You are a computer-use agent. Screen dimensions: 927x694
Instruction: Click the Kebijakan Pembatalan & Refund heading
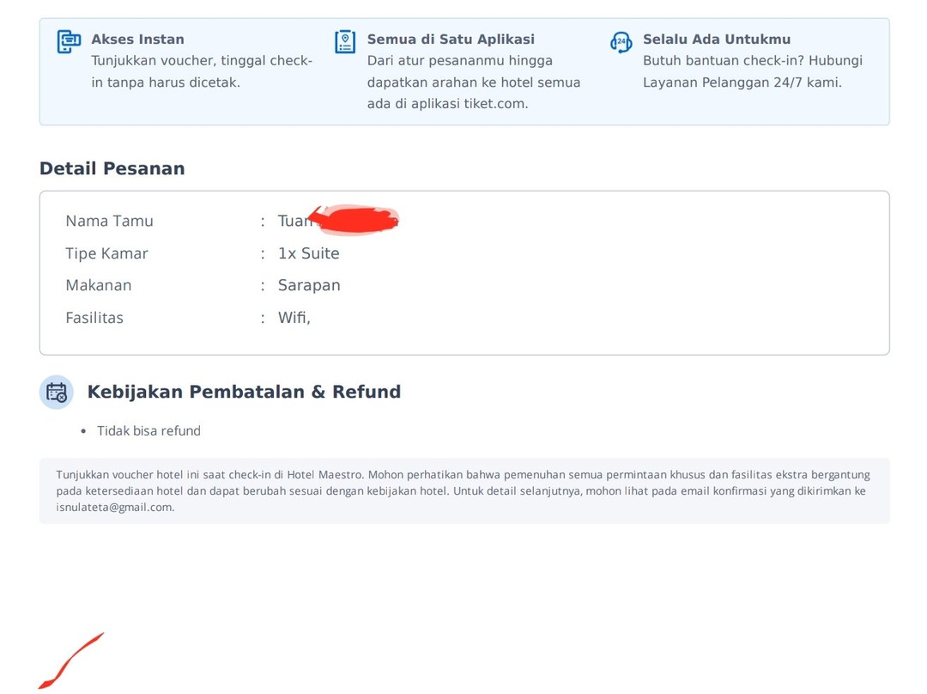(244, 392)
